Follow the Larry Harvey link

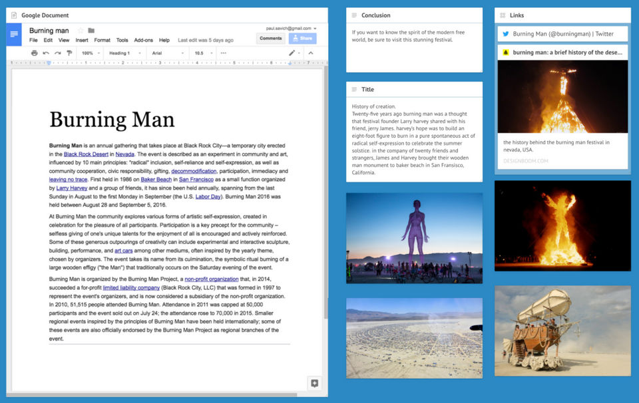[x=72, y=188]
